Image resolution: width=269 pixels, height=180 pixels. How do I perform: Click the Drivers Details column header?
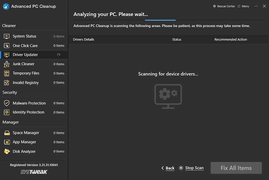pyautogui.click(x=84, y=40)
